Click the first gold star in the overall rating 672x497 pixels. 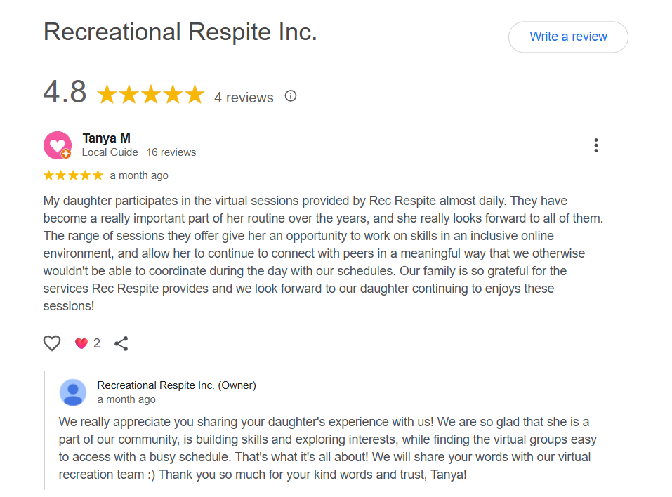point(107,94)
